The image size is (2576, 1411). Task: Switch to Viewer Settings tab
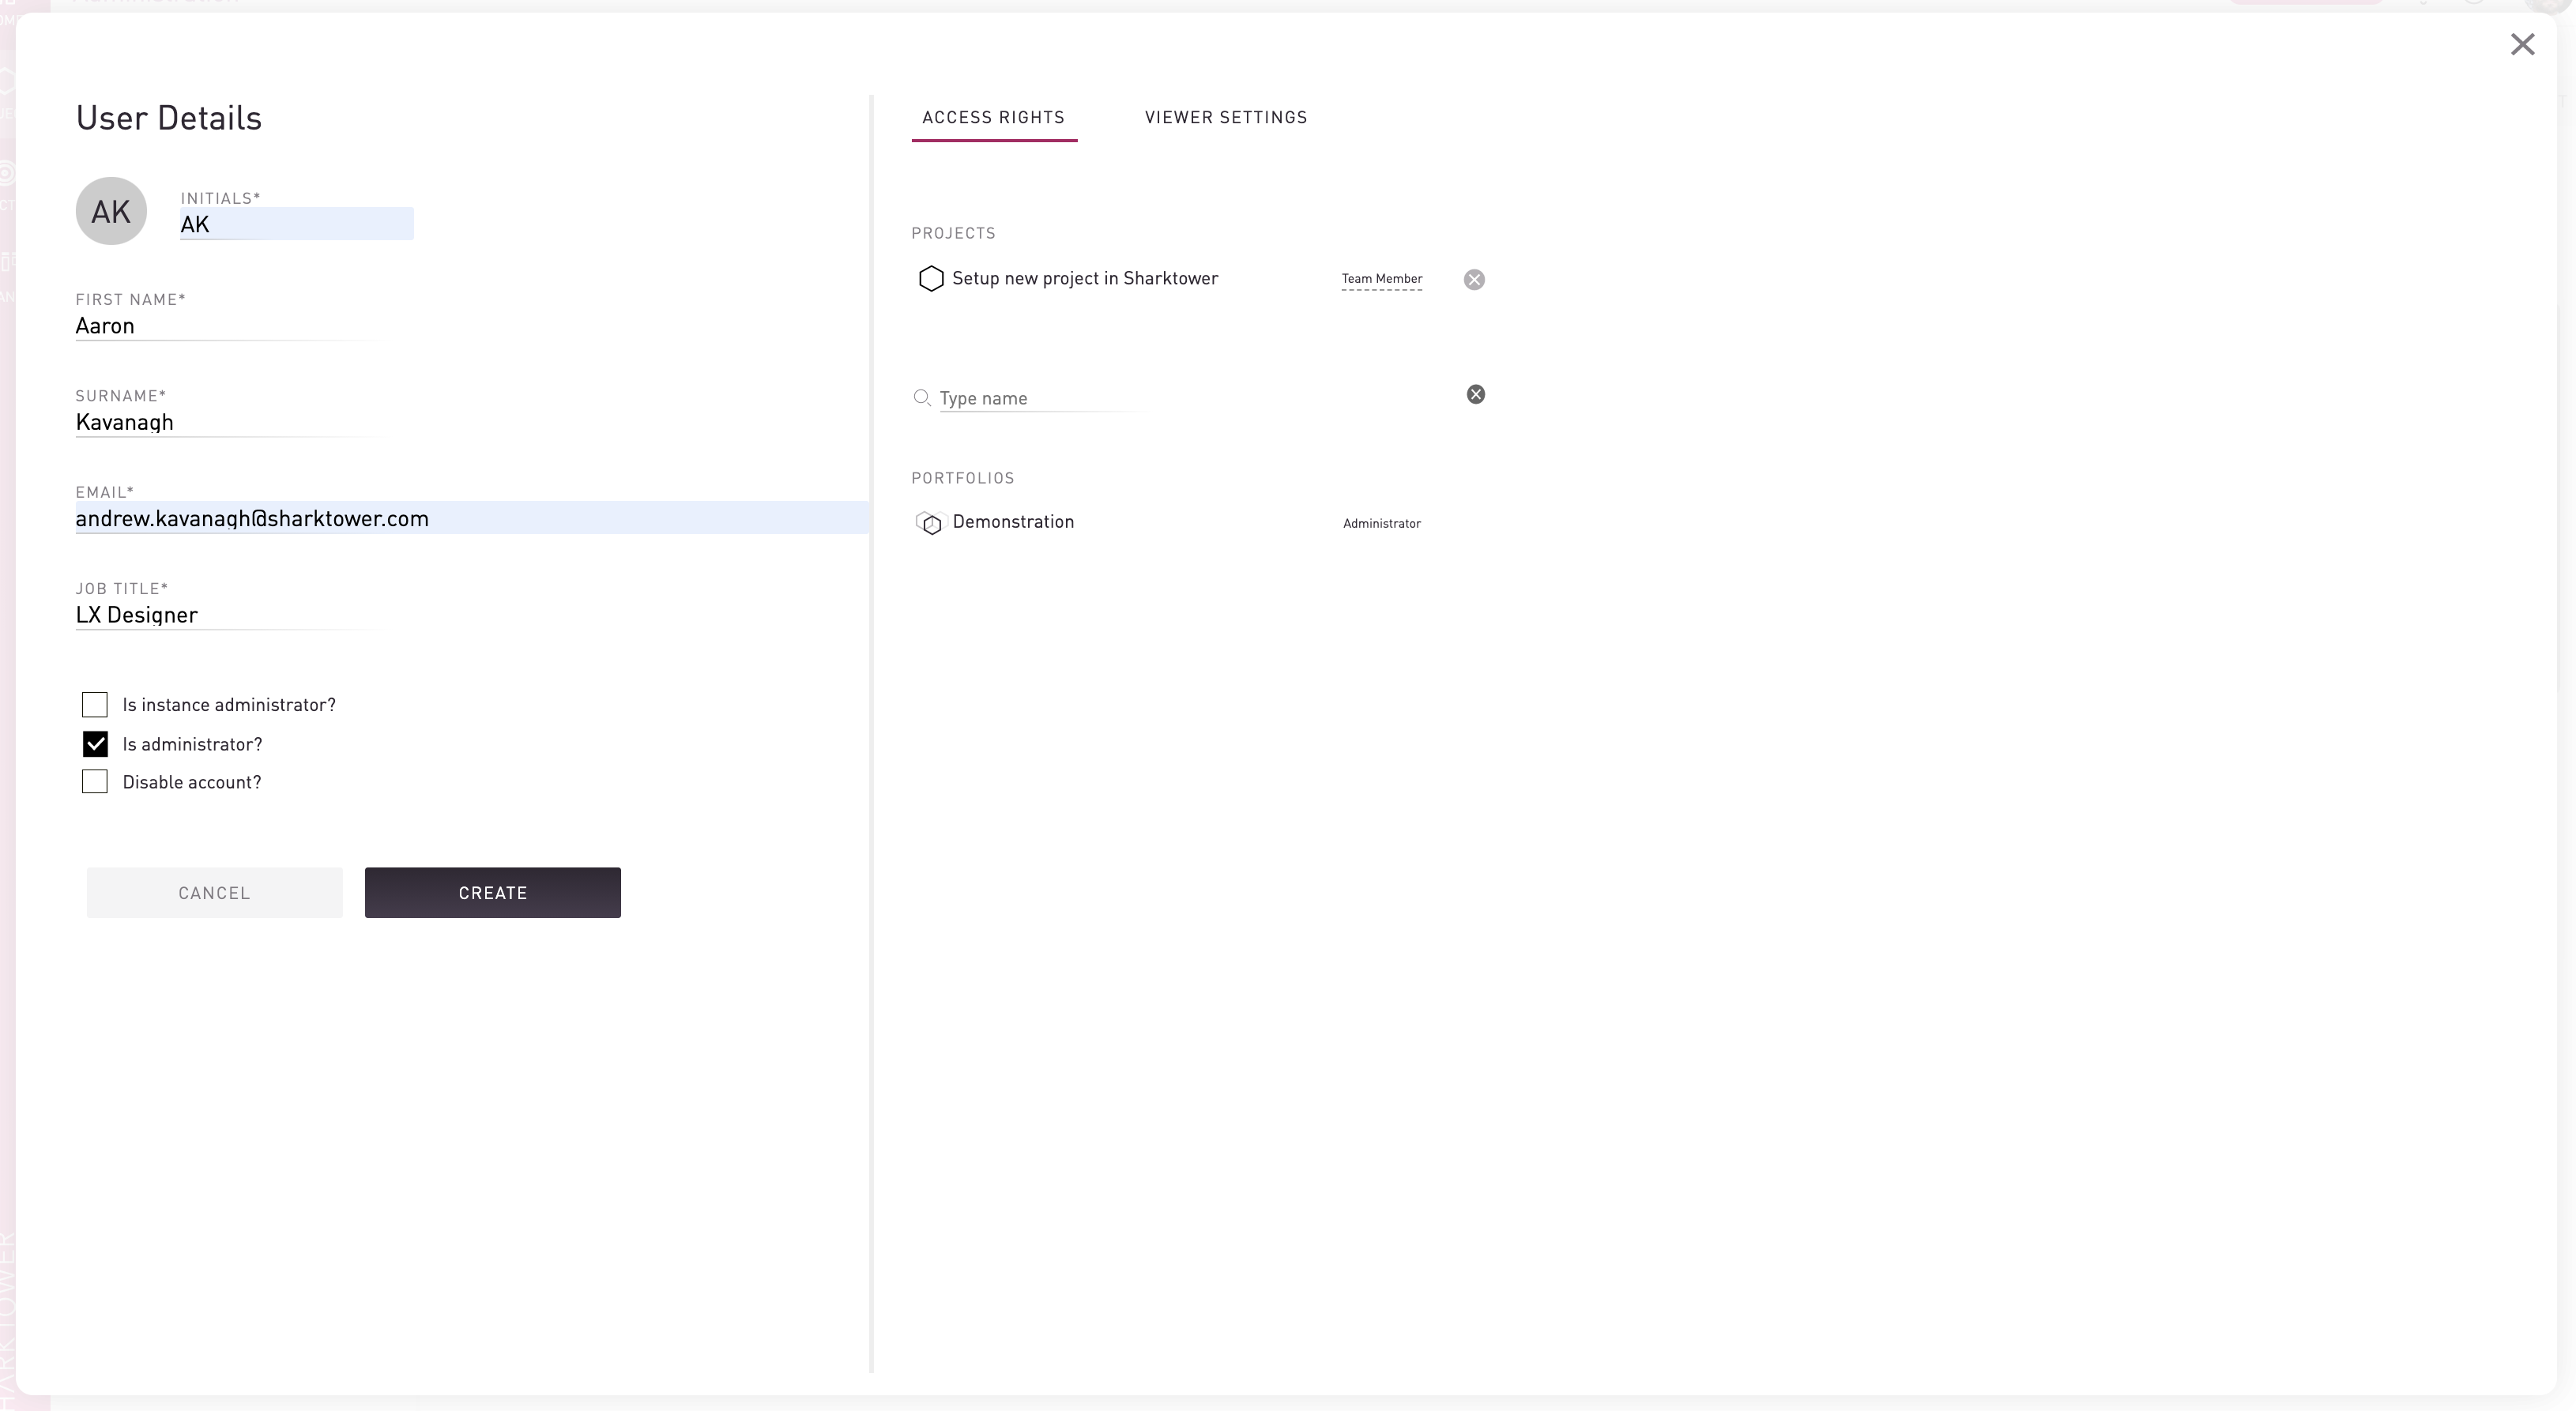point(1225,118)
